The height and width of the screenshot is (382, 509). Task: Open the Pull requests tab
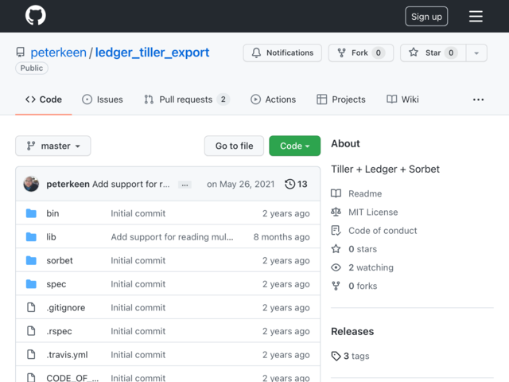(187, 99)
